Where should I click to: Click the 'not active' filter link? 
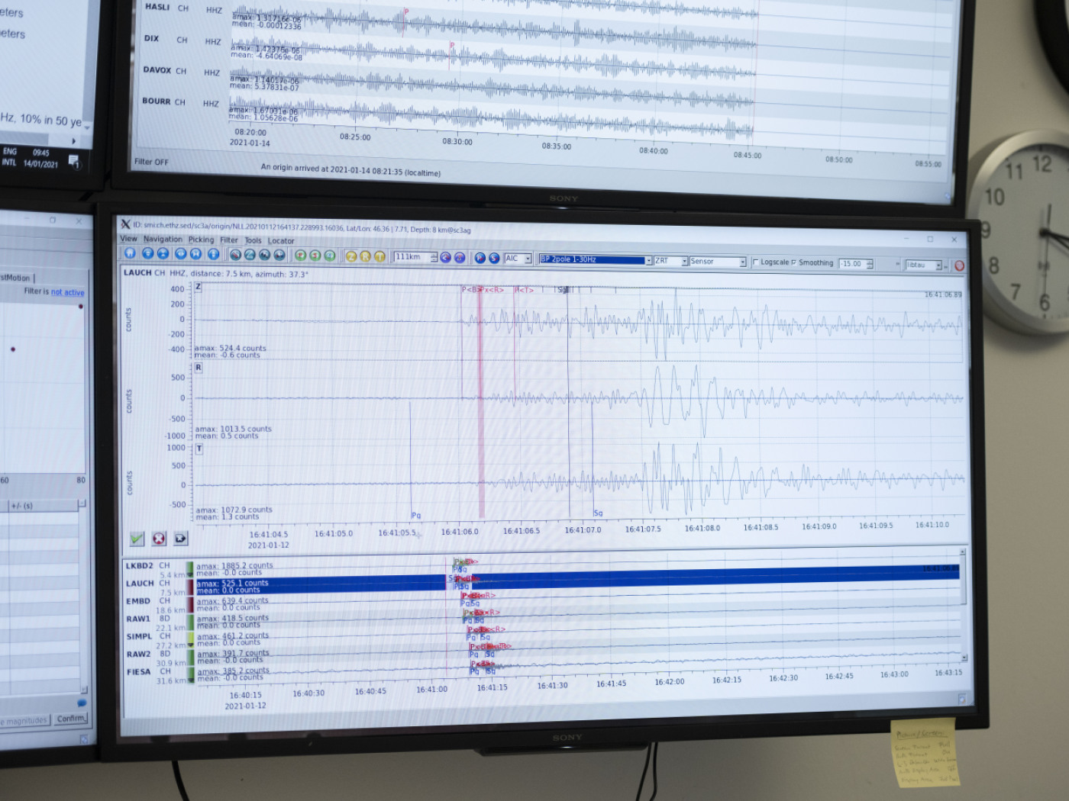pos(67,292)
